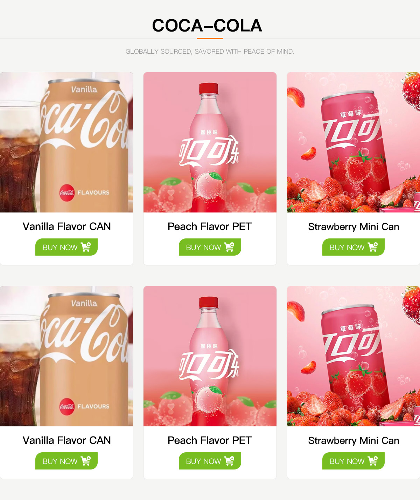This screenshot has width=420, height=500.
Task: Click the bottom-row Strawberry Mini Can title
Action: (x=353, y=441)
